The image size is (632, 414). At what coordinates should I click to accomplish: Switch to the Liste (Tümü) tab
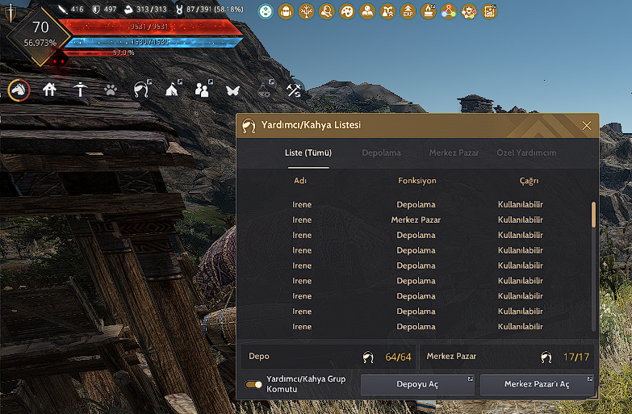(308, 153)
